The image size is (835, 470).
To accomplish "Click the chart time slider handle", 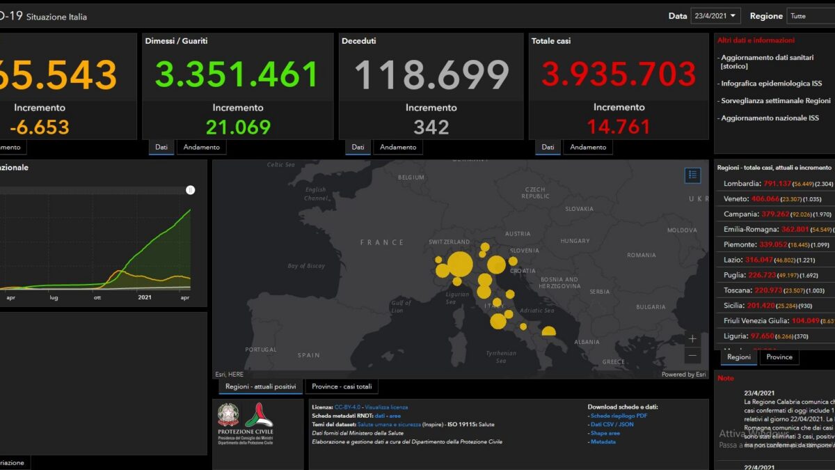I will [x=190, y=190].
